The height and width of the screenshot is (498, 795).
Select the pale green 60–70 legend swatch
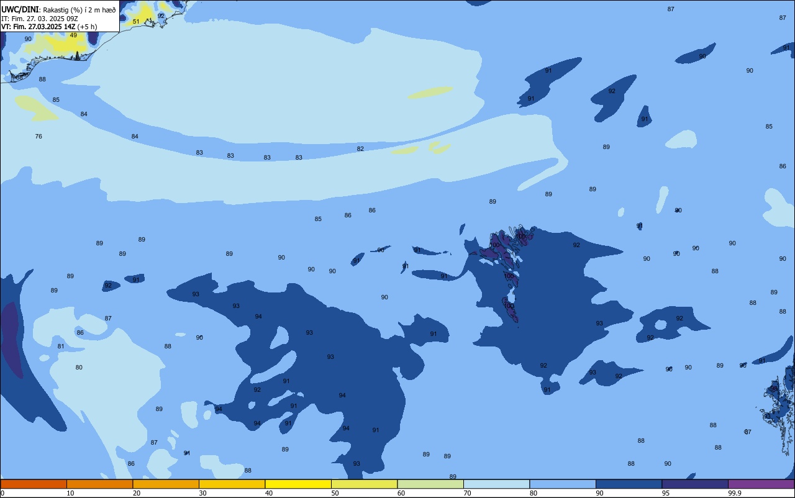[x=430, y=484]
